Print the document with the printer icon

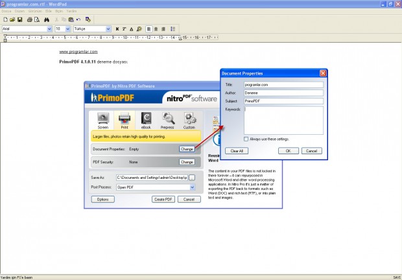click(29, 19)
